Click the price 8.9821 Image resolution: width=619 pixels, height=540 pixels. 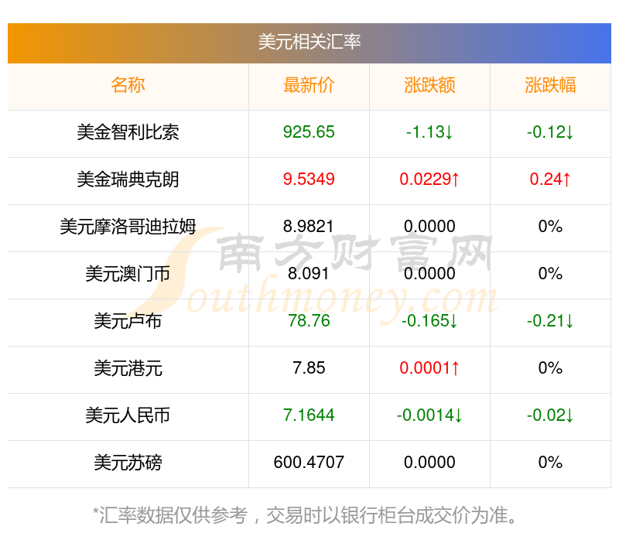[309, 226]
